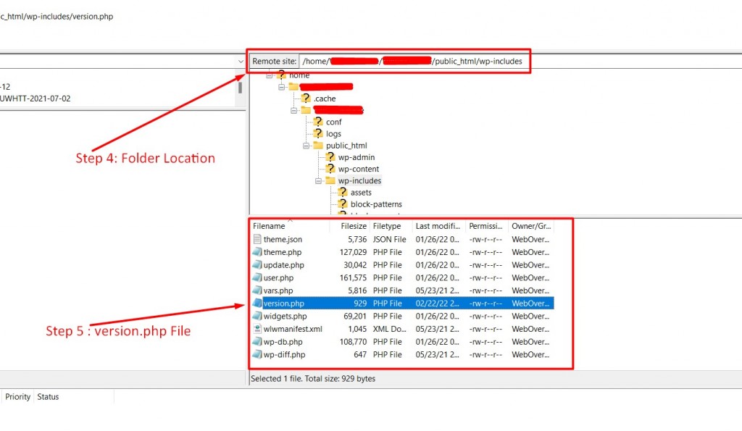Click the conf folder question-mark icon
The width and height of the screenshot is (742, 431).
coord(318,122)
